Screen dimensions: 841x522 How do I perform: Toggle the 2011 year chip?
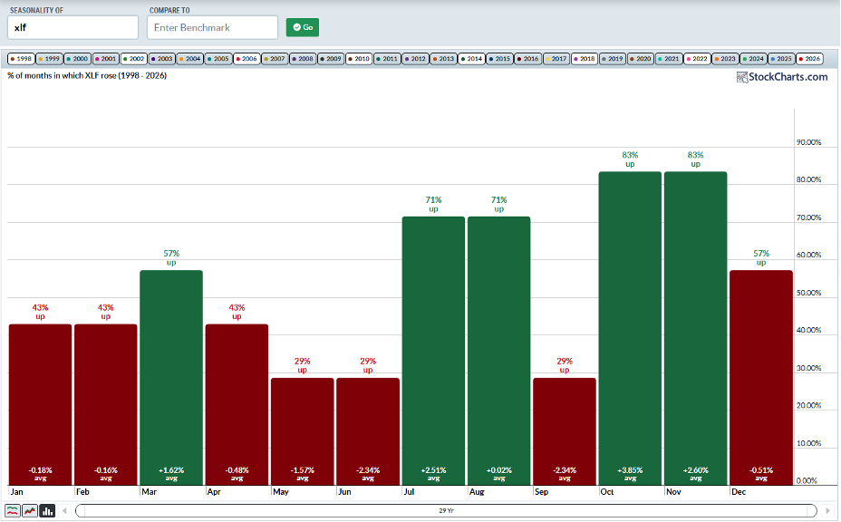point(387,59)
